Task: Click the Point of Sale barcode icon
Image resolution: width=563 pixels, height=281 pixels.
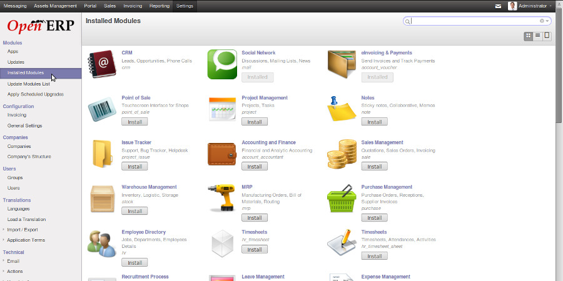Action: [x=103, y=109]
